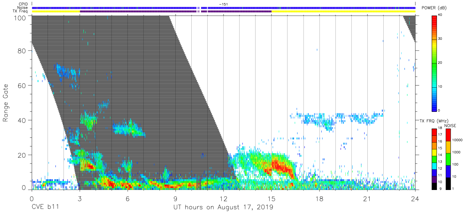This screenshot has height=215, width=467.
Task: Click the black band of NOISE color bar
Action: (x=448, y=184)
